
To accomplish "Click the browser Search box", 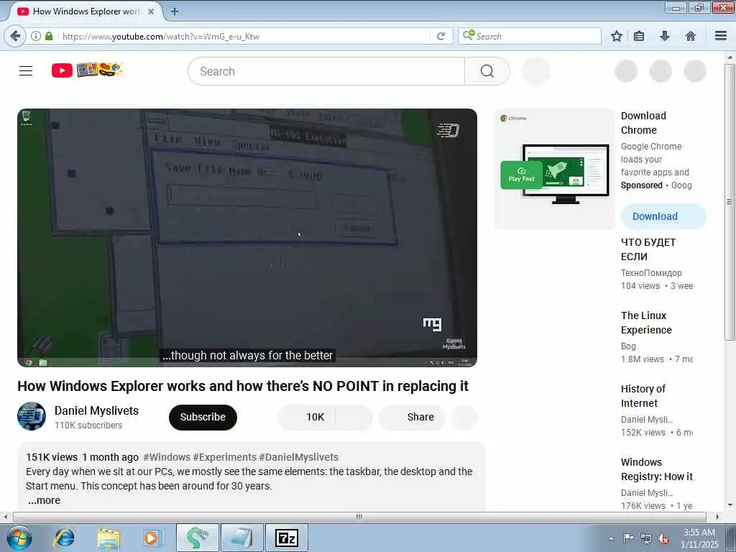I will click(530, 36).
